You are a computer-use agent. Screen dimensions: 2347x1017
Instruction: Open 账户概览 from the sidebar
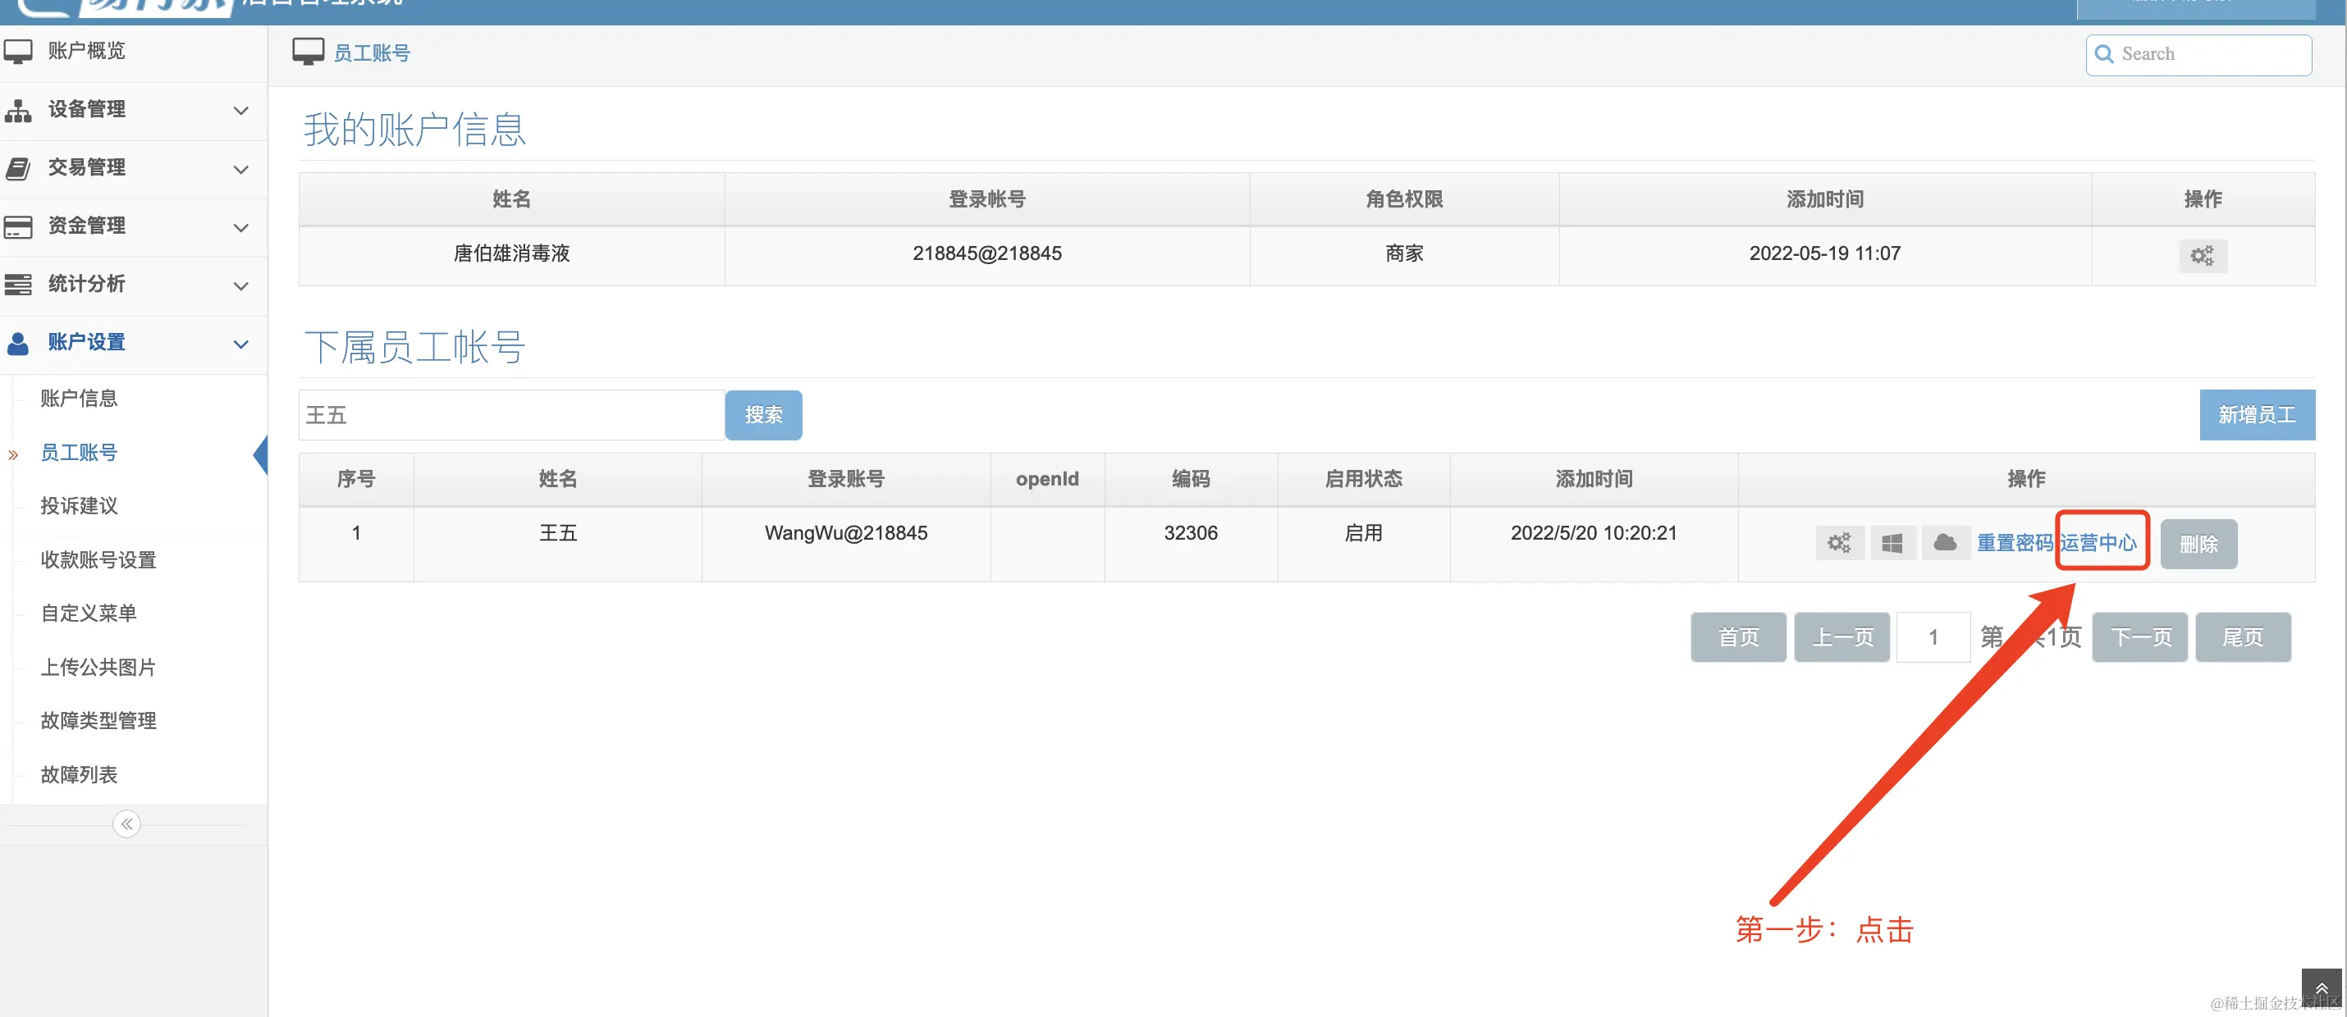(86, 50)
